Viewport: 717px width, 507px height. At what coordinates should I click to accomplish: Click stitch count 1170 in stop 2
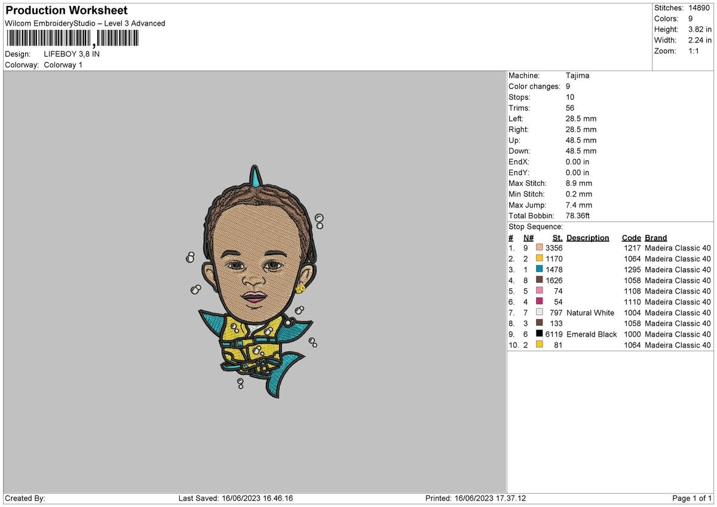(554, 259)
